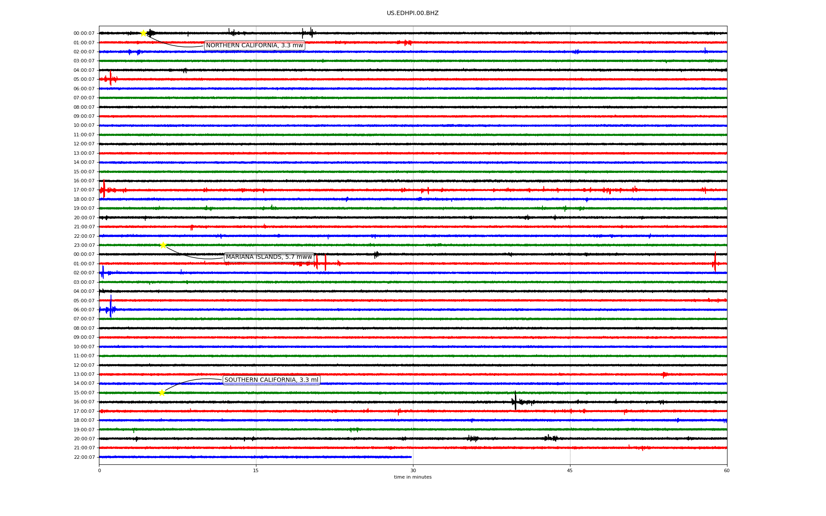The width and height of the screenshot is (826, 516).
Task: Click the MARIANA ISLANDS, 5.7 mww label
Action: pyautogui.click(x=269, y=257)
